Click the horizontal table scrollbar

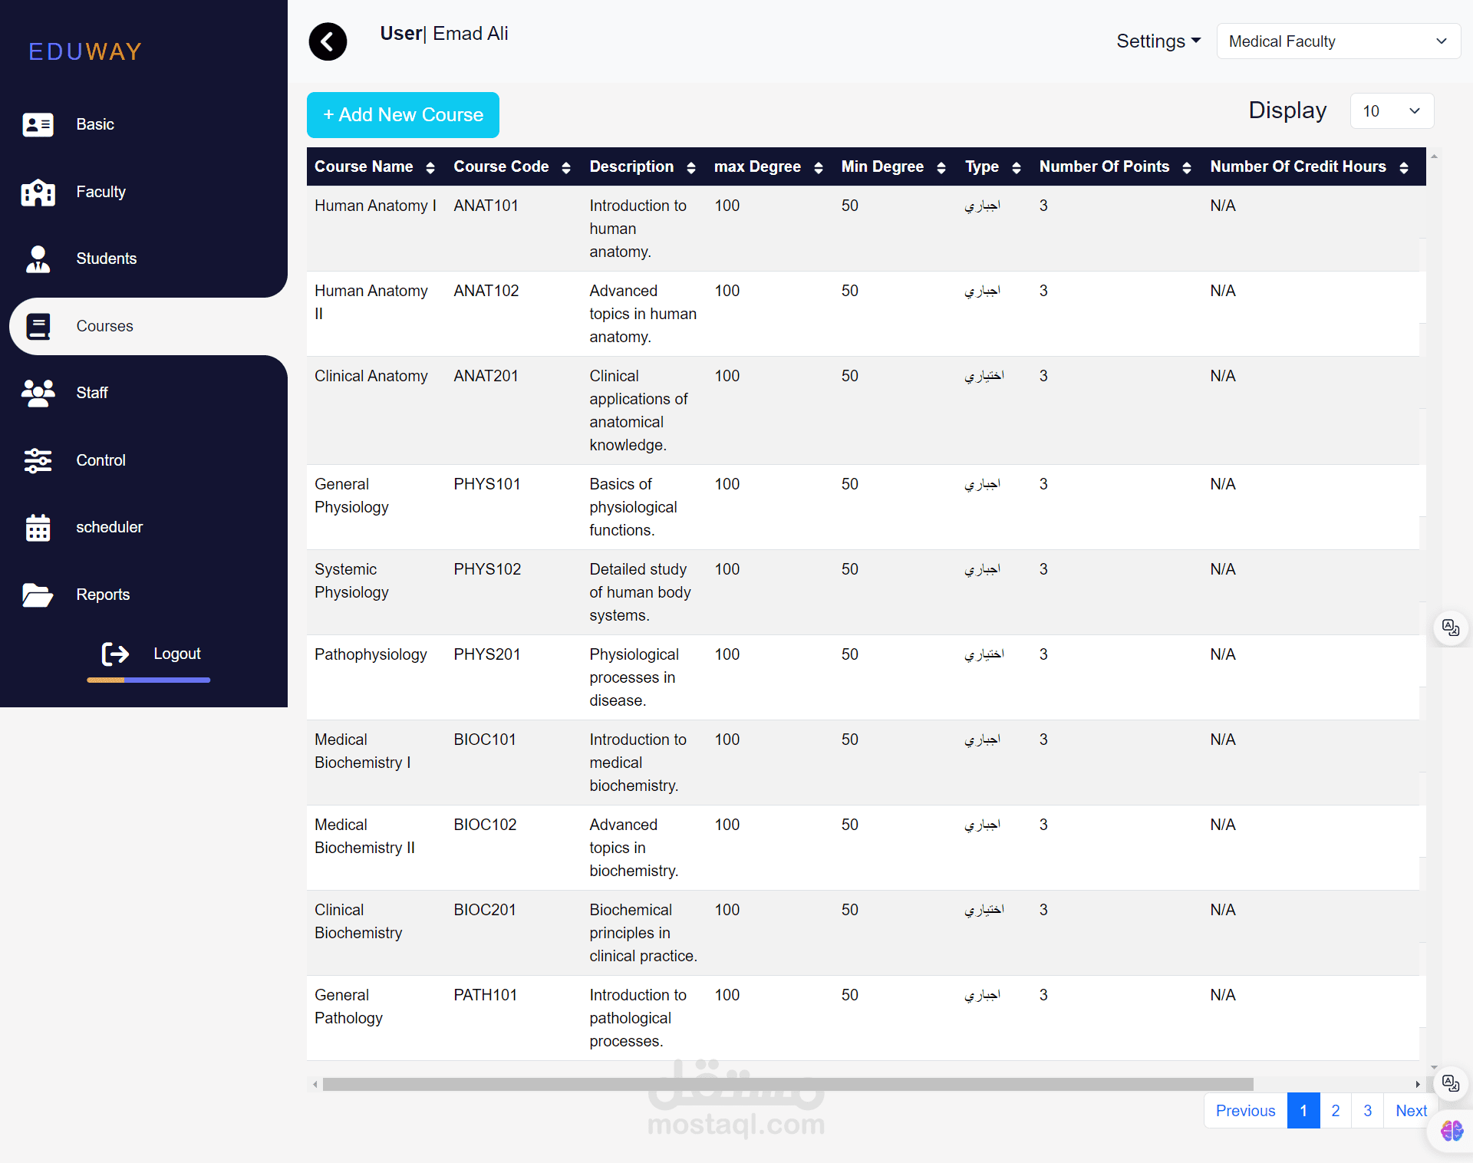[x=787, y=1084]
